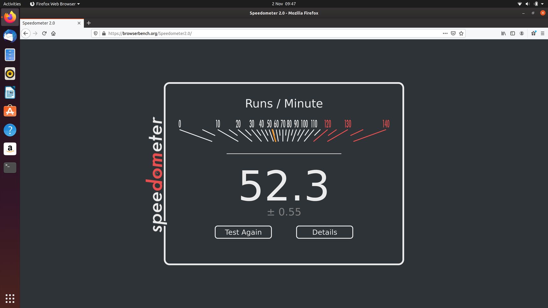Open the extensions whats-new icon
Screen dimensions: 548x308
(x=534, y=33)
